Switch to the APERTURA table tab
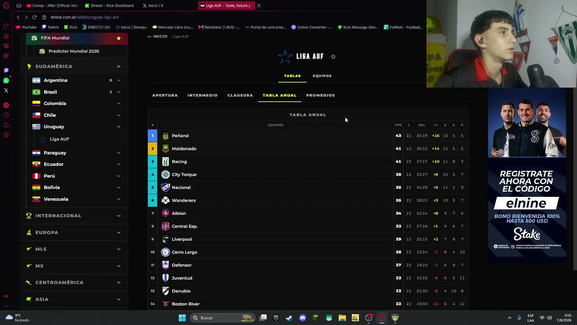The image size is (577, 325). (x=165, y=95)
